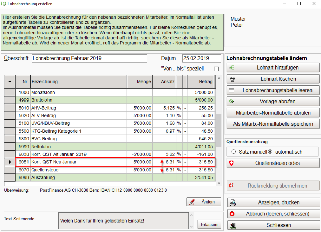This screenshot has height=232, width=321.
Task: Click the Datum field showing 25.02.2019
Action: 202,58
